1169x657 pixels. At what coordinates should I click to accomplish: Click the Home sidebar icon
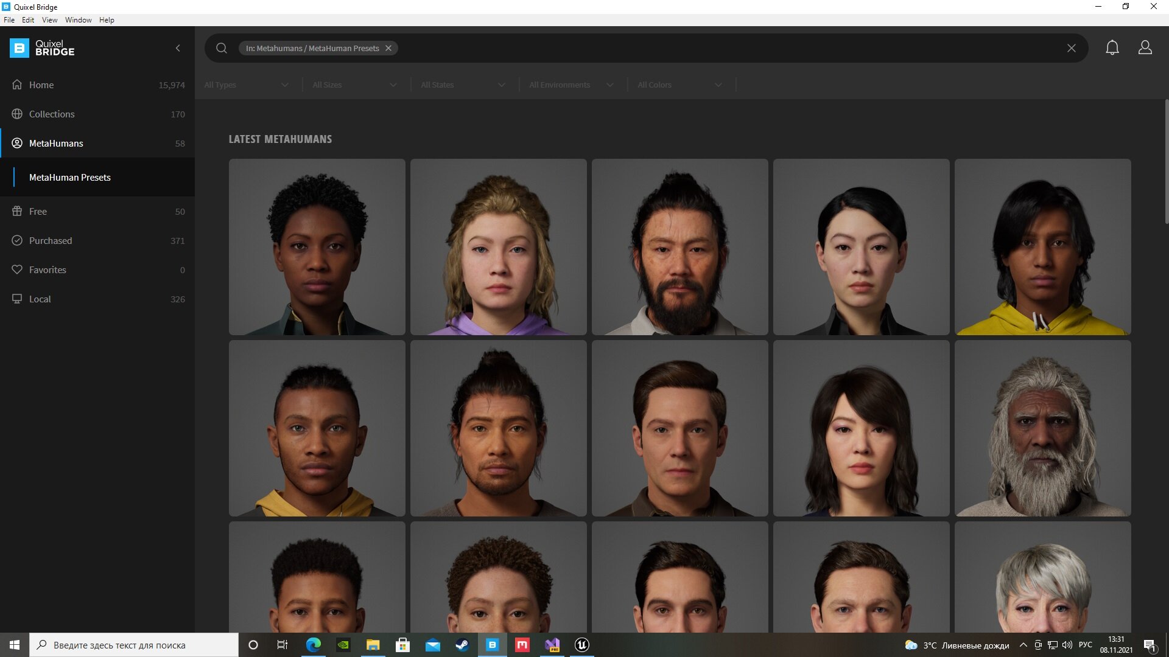click(17, 85)
